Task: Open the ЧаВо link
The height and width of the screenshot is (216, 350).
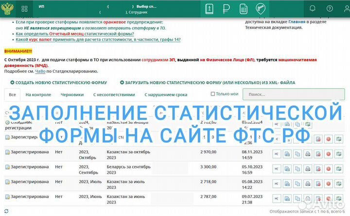Action: (x=40, y=71)
